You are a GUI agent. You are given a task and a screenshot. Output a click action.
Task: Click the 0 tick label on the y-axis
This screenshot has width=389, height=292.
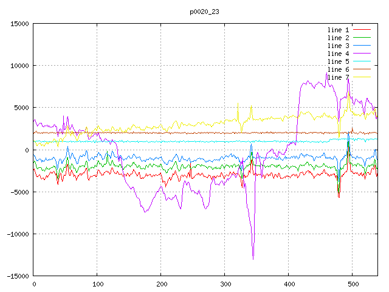coord(27,150)
